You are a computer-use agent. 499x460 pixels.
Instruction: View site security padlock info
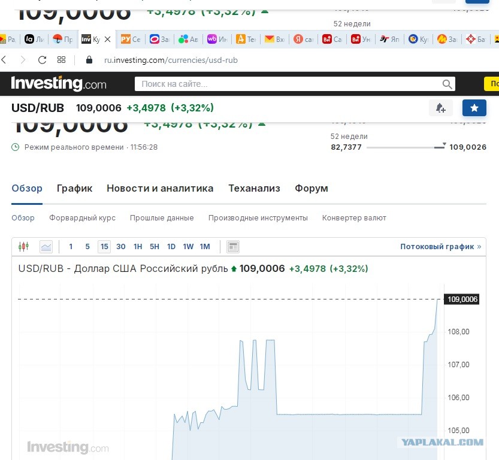[x=89, y=60]
